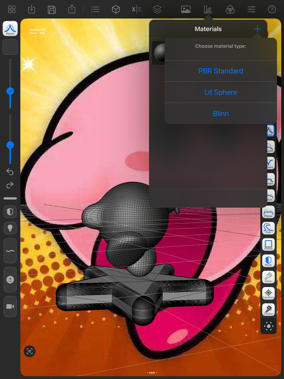Pick the Caliper measuring tool
The width and height of the screenshot is (284, 379).
(268, 310)
